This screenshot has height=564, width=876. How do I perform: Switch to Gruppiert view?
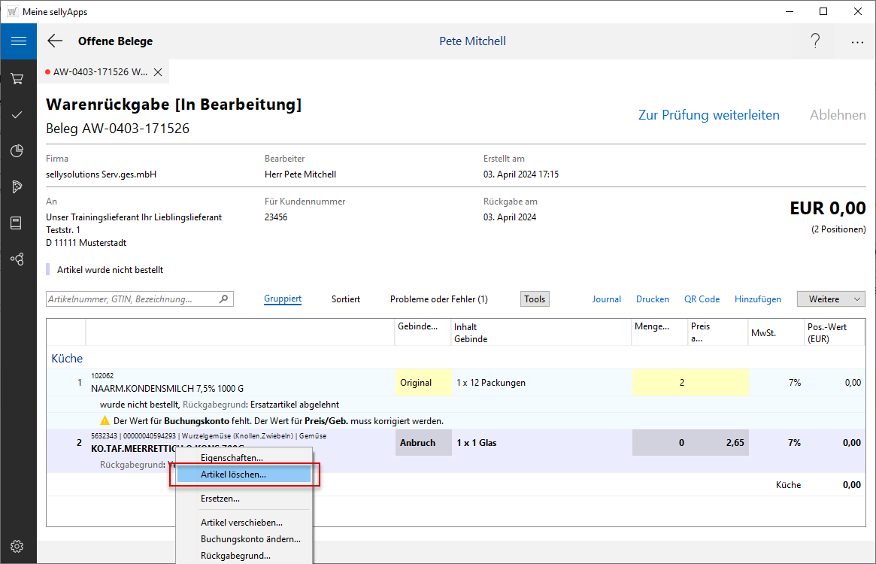coord(283,299)
